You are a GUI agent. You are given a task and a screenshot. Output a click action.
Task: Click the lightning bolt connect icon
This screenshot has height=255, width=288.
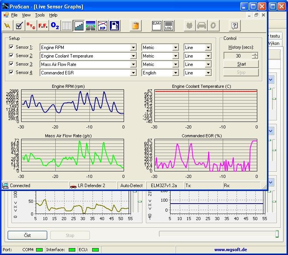[x=7, y=26]
